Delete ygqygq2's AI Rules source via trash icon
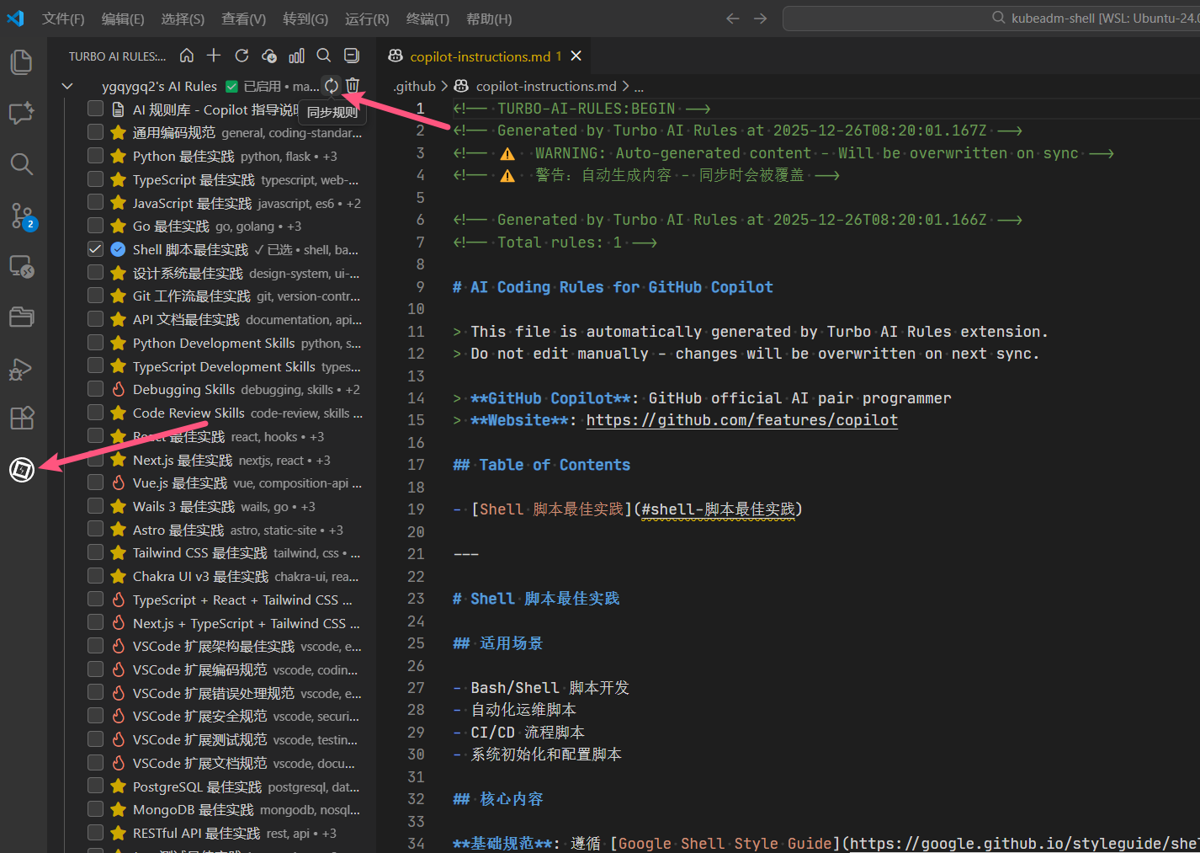 [x=353, y=85]
